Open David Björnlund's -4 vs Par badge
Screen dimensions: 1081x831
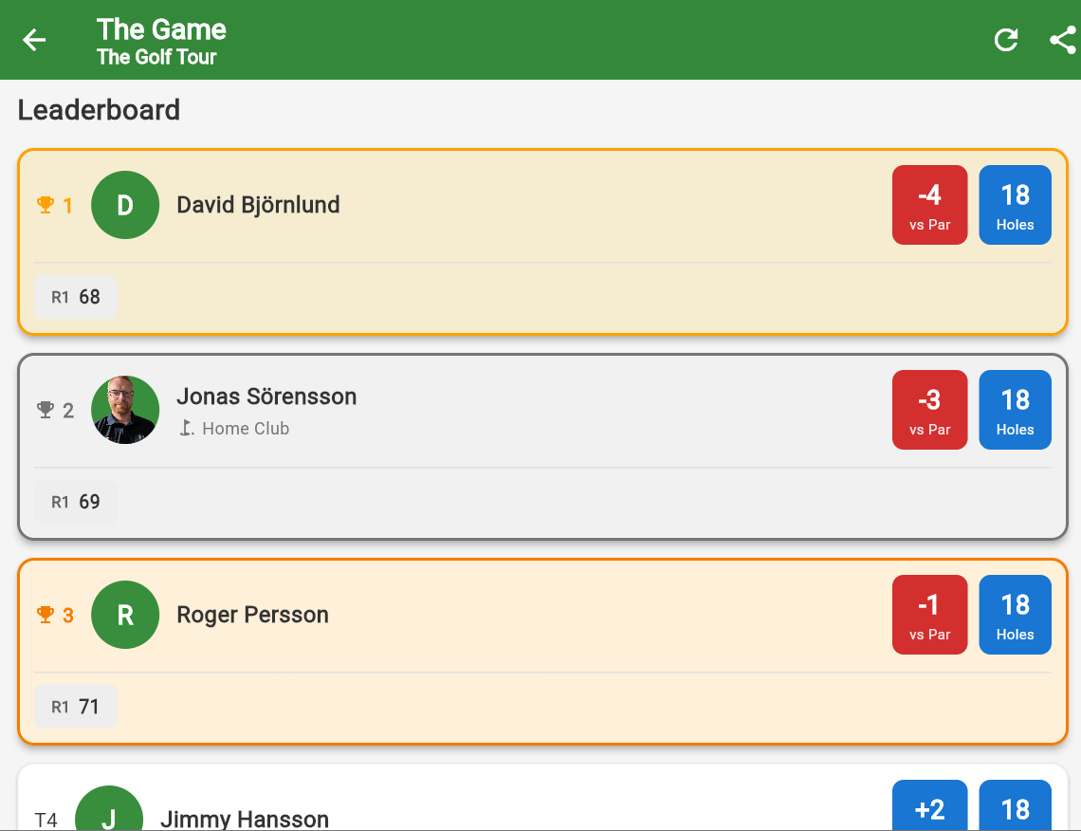[929, 205]
